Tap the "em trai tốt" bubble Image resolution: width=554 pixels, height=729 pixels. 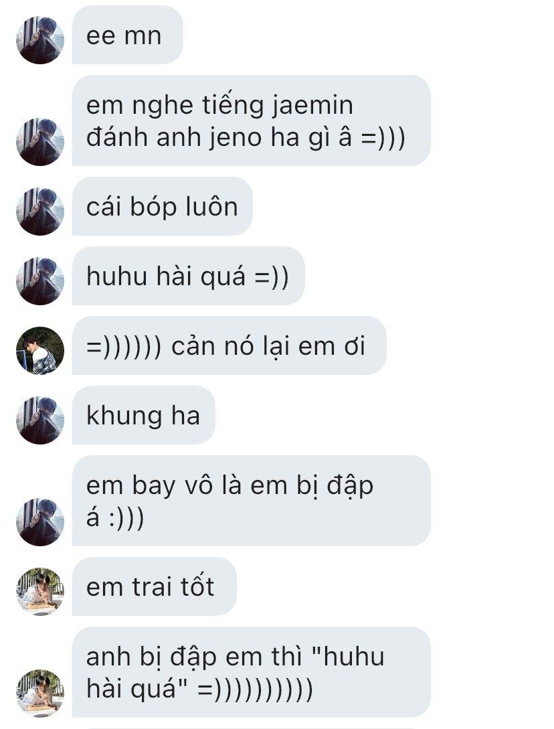[155, 586]
